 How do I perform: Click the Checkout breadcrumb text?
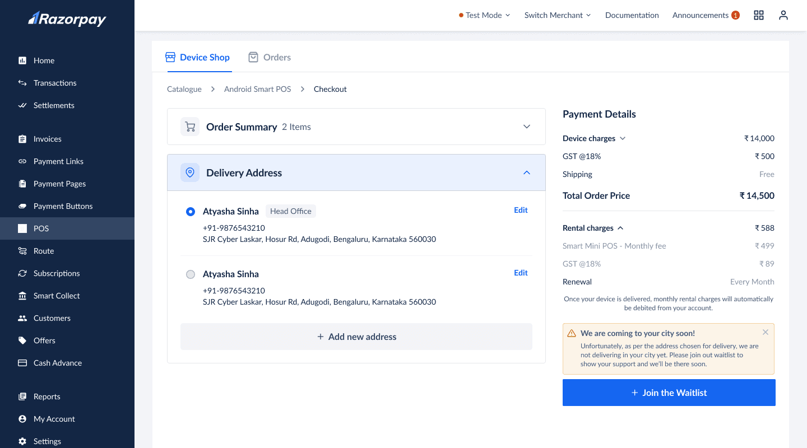click(x=330, y=89)
